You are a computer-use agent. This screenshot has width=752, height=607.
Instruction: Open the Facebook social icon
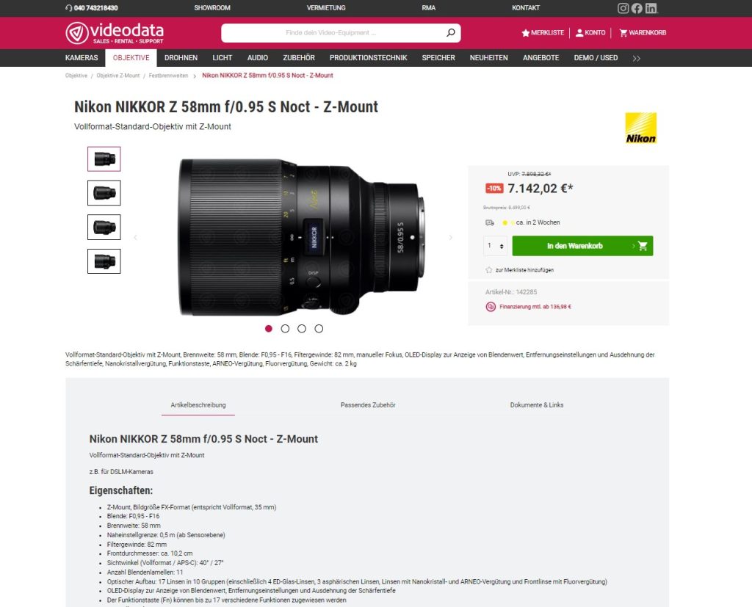[637, 7]
